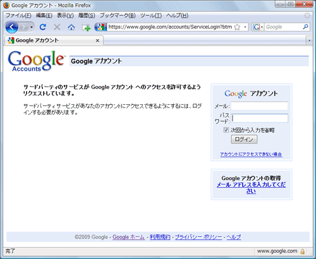
Task: Open the 編集(E) menu
Action: click(44, 15)
